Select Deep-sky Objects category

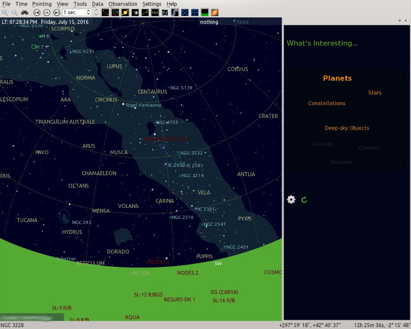(x=347, y=128)
